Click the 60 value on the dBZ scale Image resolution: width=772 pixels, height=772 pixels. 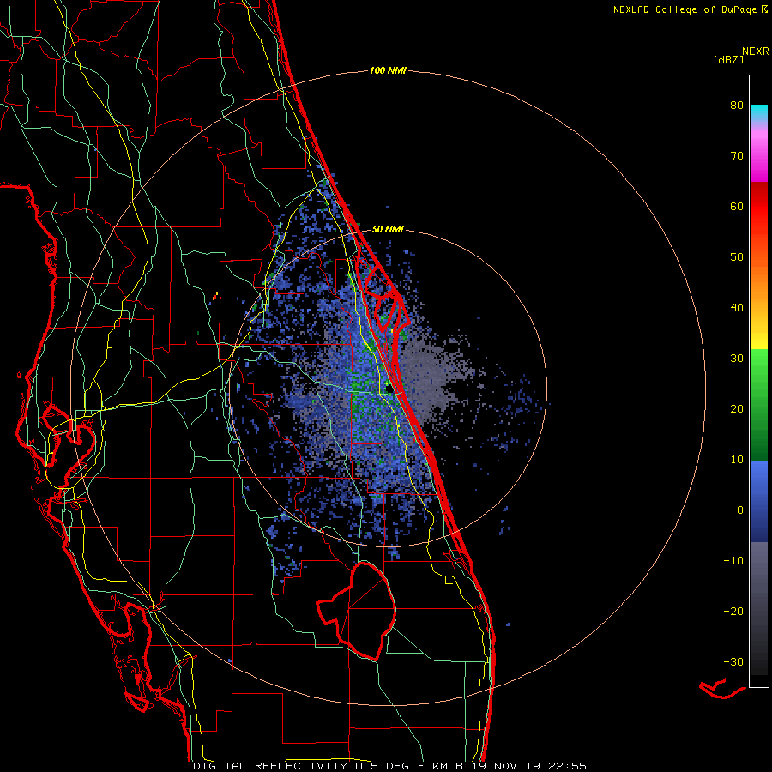point(737,206)
